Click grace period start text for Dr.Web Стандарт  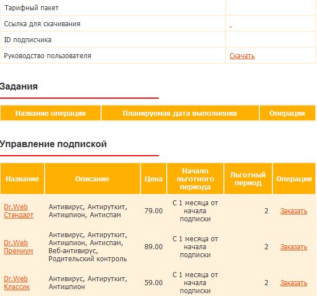click(195, 211)
